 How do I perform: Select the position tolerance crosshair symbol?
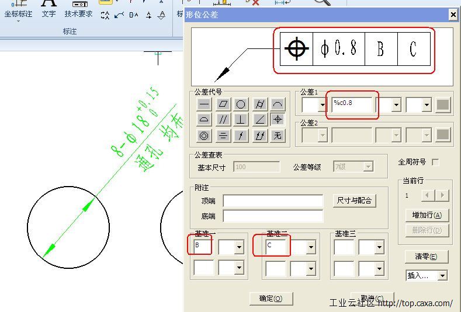tap(278, 120)
